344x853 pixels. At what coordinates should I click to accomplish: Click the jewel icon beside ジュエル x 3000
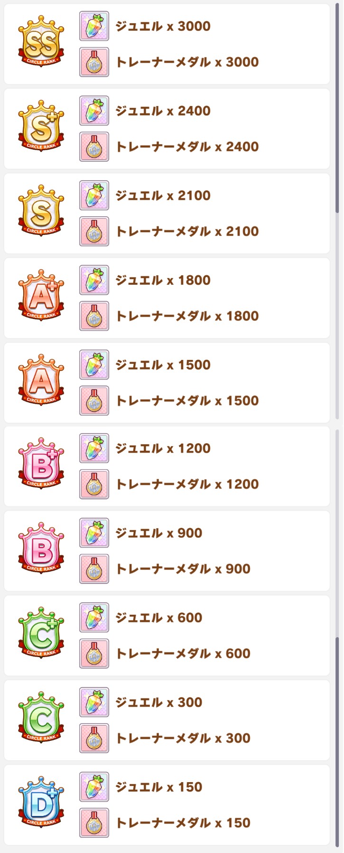click(94, 26)
